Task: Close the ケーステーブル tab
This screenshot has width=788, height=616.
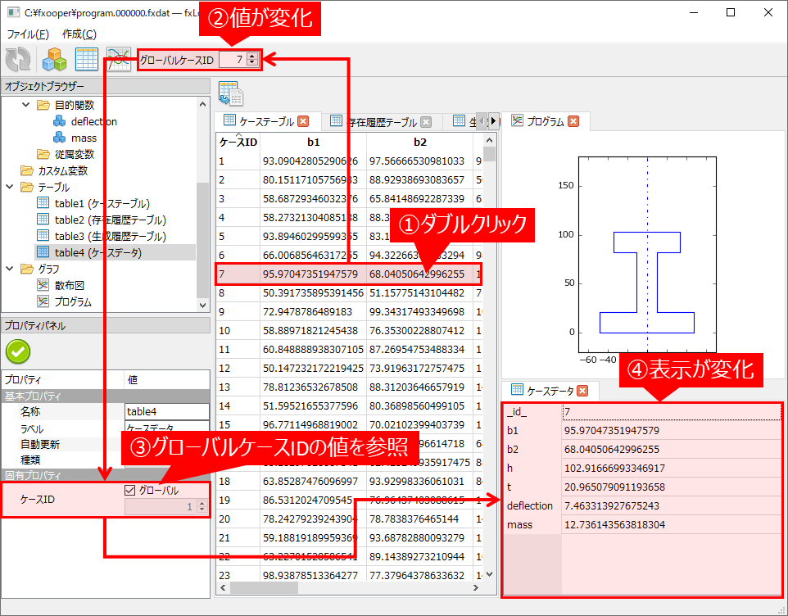Action: point(304,121)
